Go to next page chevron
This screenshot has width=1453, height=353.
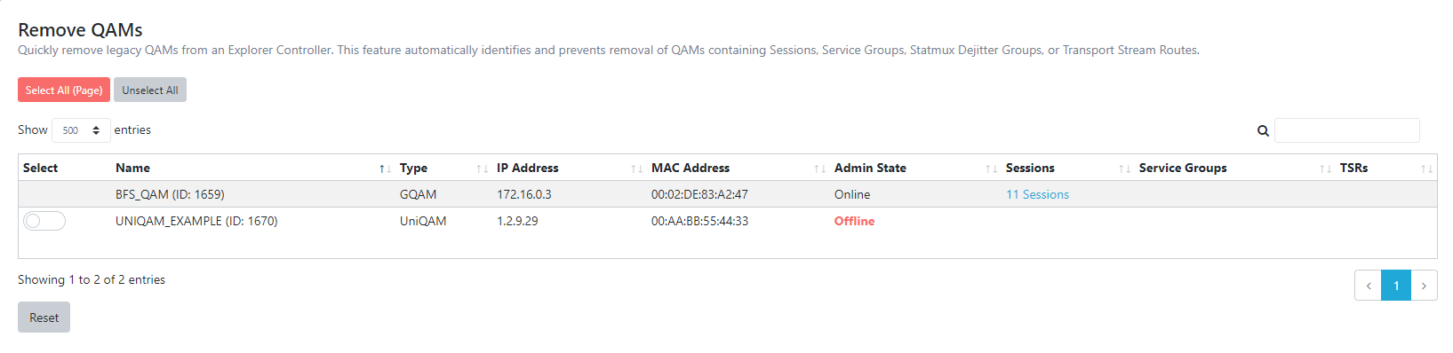[x=1424, y=286]
